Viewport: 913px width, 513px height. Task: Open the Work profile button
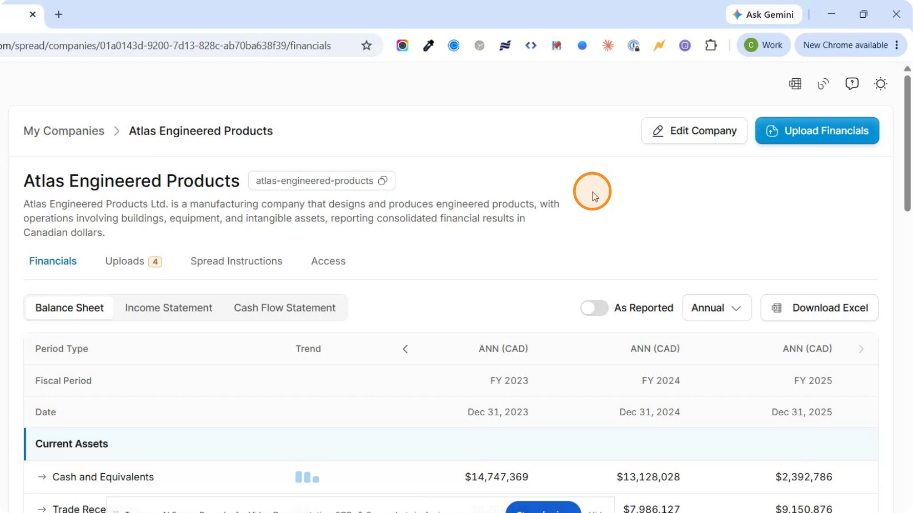tap(764, 45)
